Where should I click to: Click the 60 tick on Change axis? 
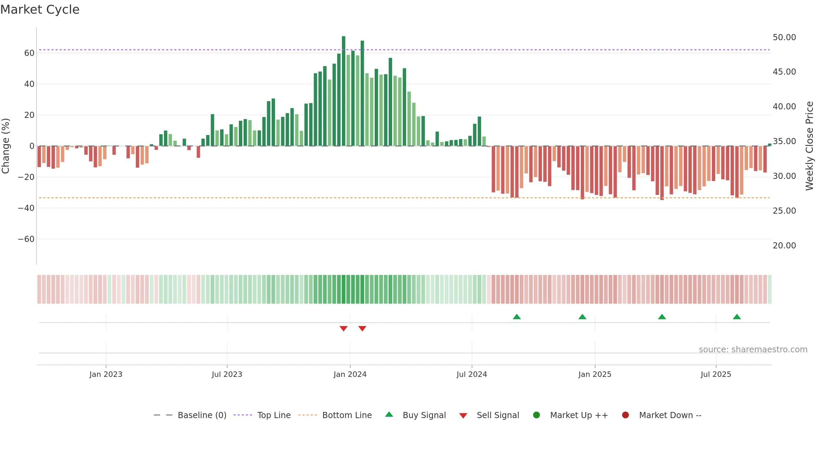tap(29, 53)
